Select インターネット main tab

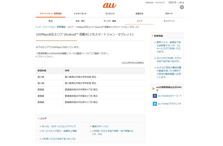(x=80, y=14)
